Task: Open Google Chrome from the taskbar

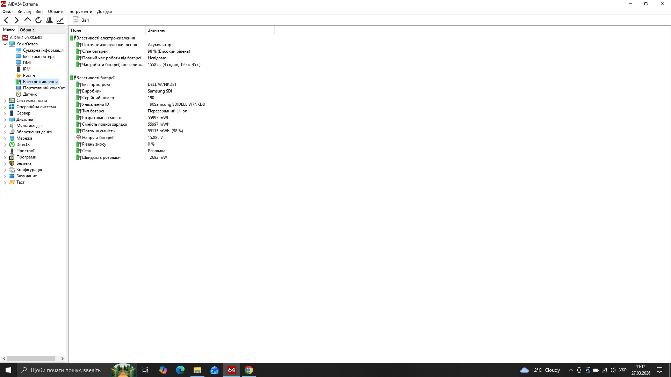Action: coord(248,370)
